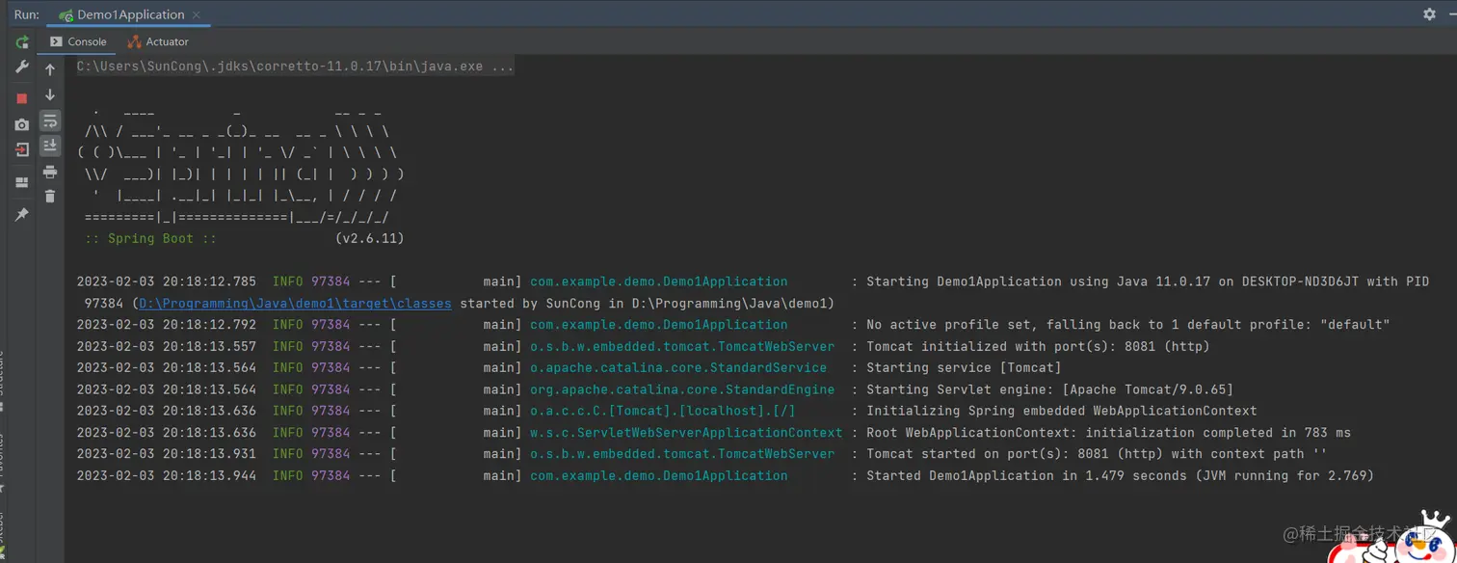Screen dimensions: 1457x563
Task: Print the console output
Action: coord(50,173)
